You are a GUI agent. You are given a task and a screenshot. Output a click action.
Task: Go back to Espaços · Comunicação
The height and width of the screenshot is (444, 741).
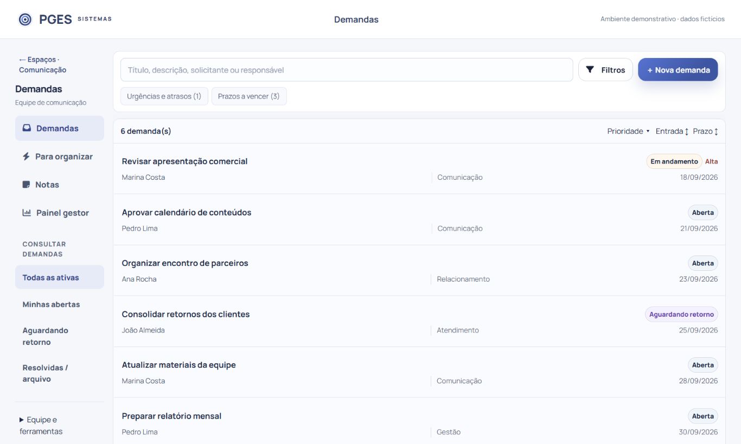42,64
